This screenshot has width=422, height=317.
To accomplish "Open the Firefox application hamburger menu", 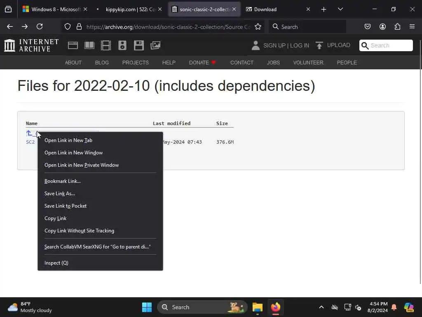I will tap(412, 26).
